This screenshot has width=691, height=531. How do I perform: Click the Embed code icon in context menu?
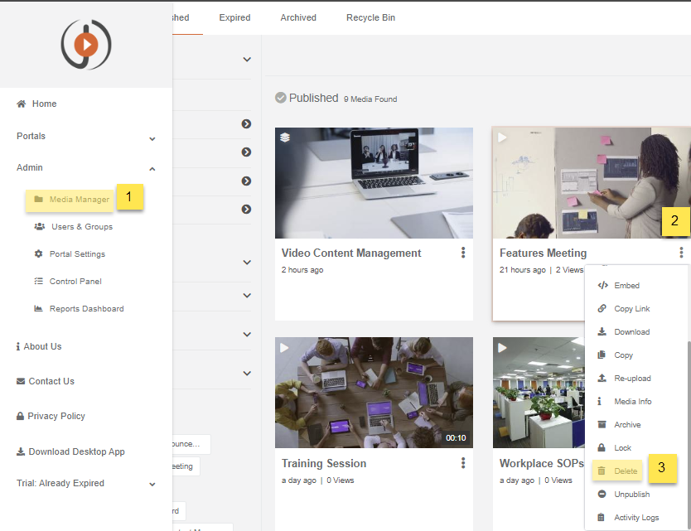pyautogui.click(x=602, y=286)
